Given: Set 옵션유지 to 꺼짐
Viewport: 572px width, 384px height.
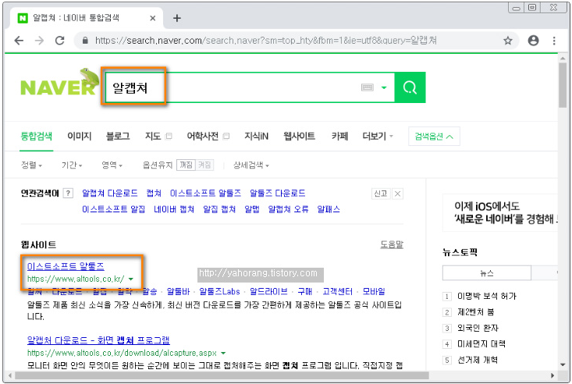Looking at the screenshot, I should pos(186,165).
